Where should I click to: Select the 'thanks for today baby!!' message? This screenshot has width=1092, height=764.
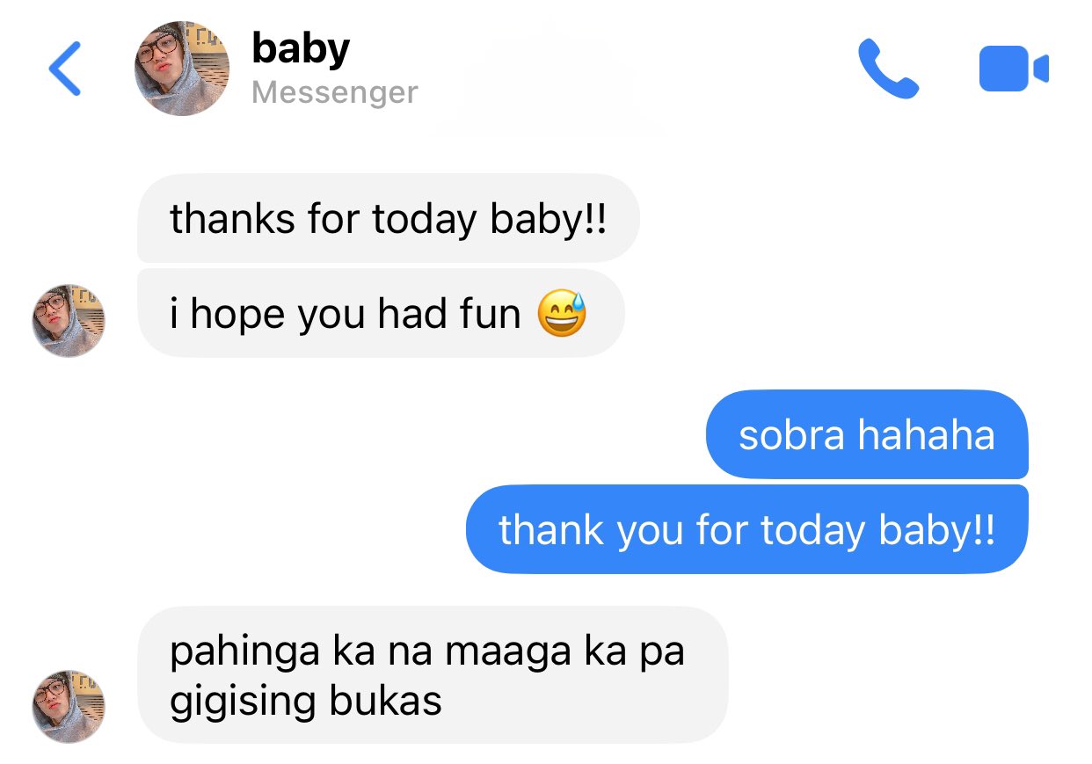click(388, 218)
